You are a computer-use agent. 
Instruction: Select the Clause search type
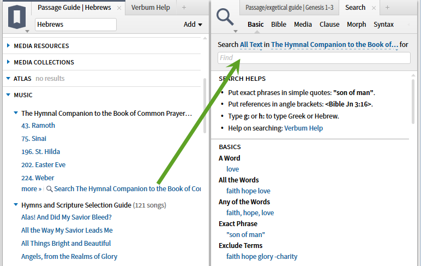329,25
